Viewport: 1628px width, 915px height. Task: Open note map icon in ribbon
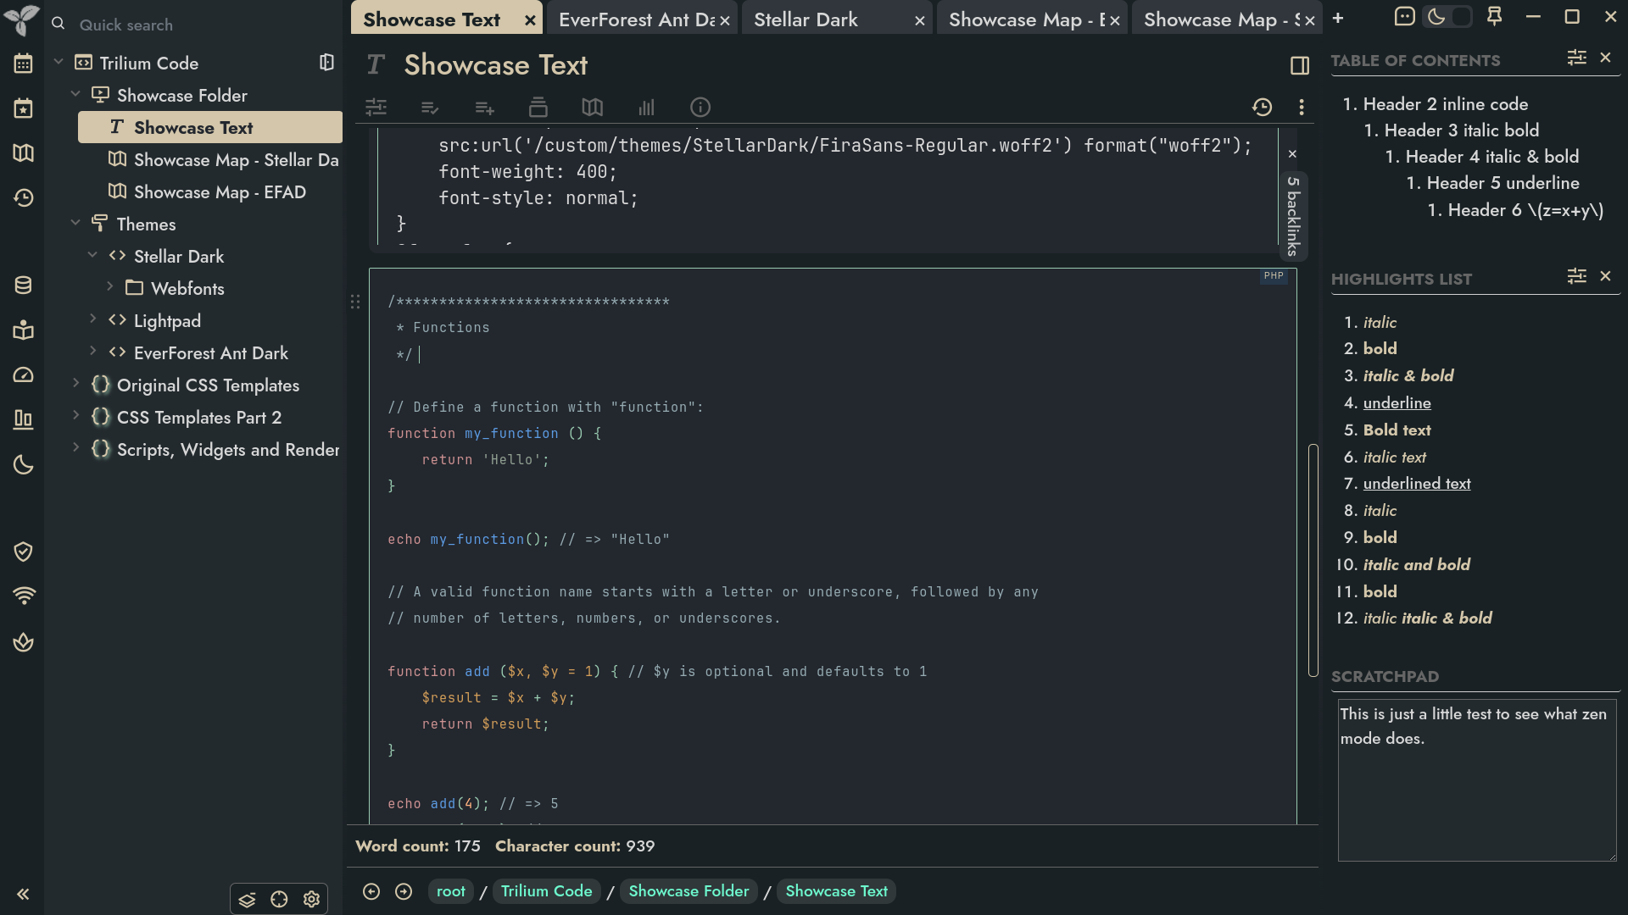pyautogui.click(x=592, y=108)
